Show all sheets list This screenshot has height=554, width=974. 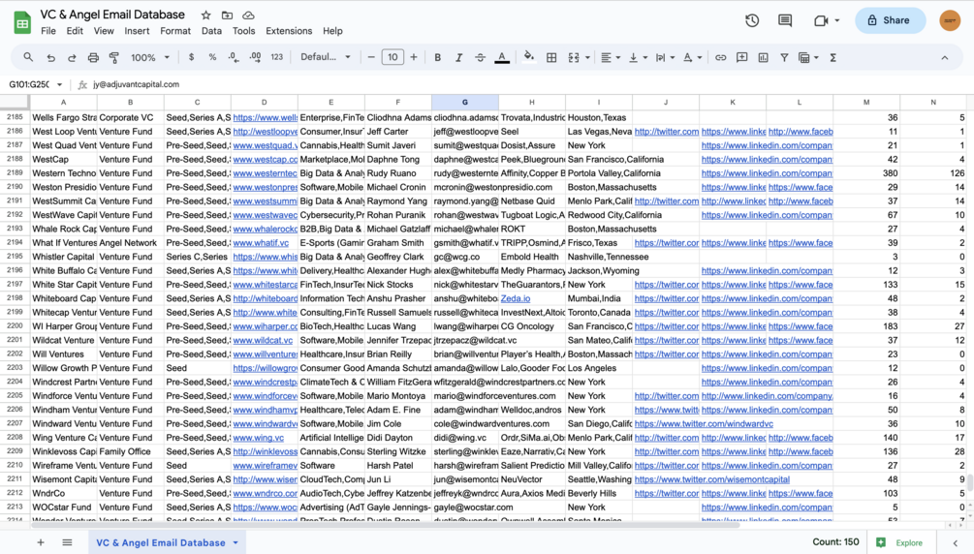(x=67, y=542)
